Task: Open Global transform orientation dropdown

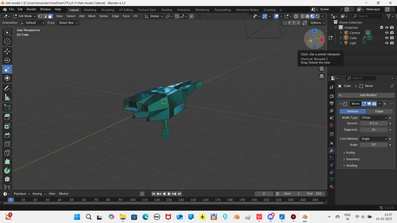Action: click(x=154, y=16)
